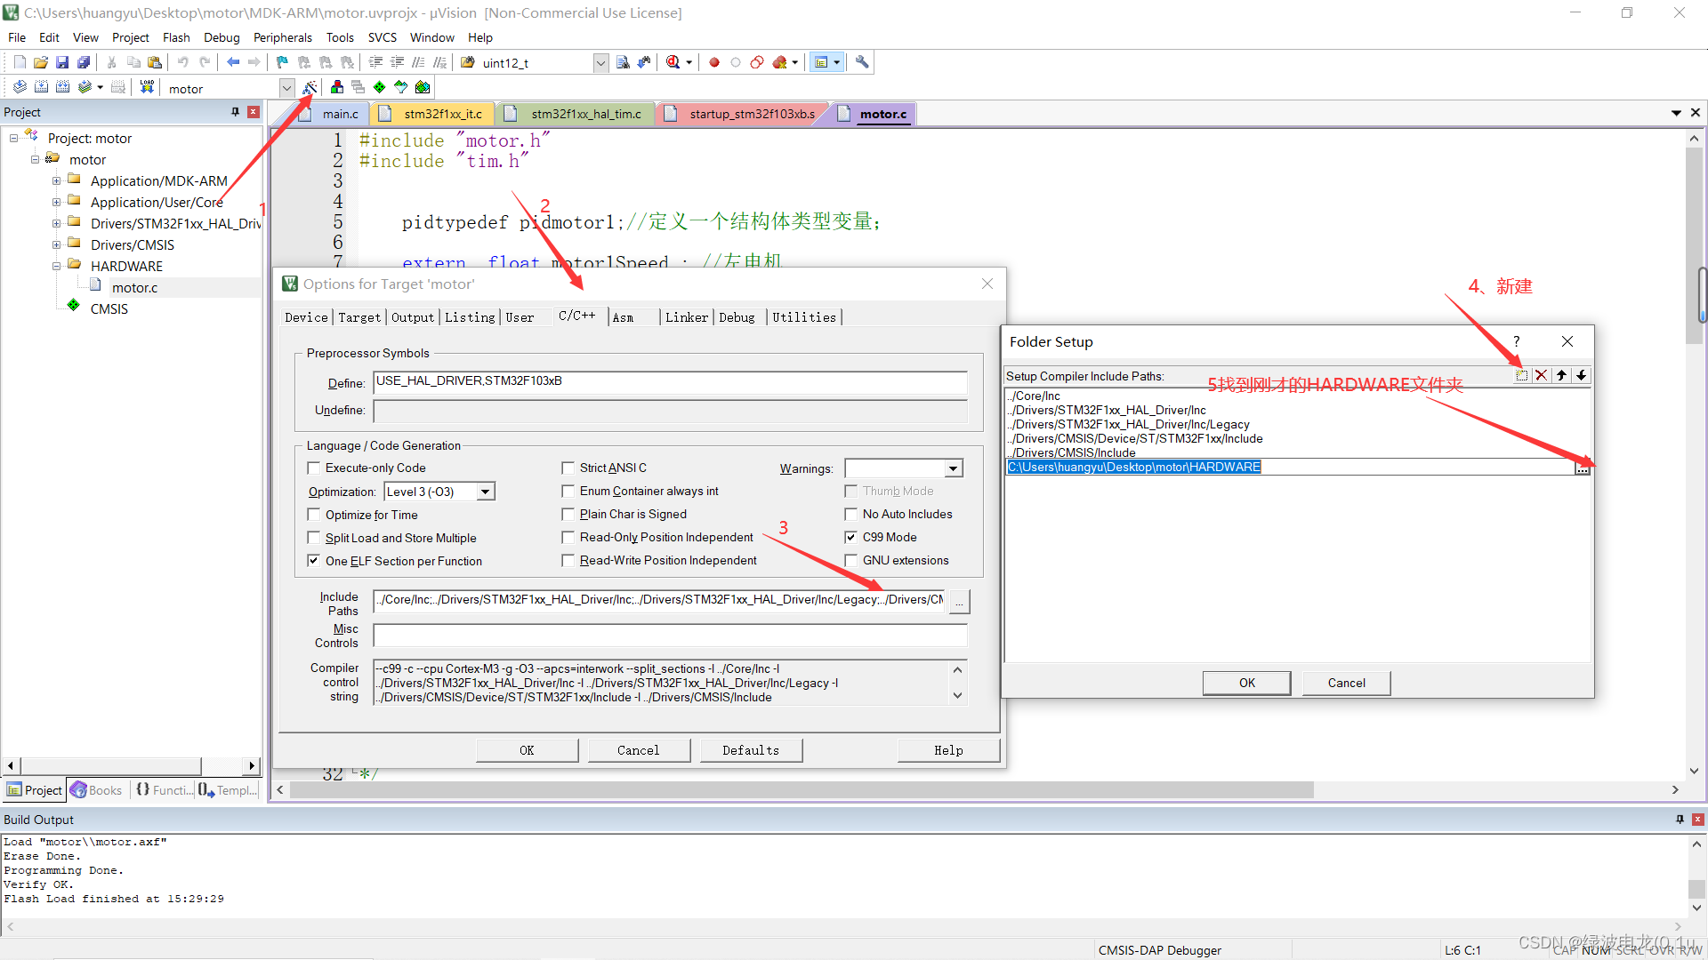Insert a breakpoint with the red dot icon
Image resolution: width=1708 pixels, height=960 pixels.
pyautogui.click(x=713, y=62)
